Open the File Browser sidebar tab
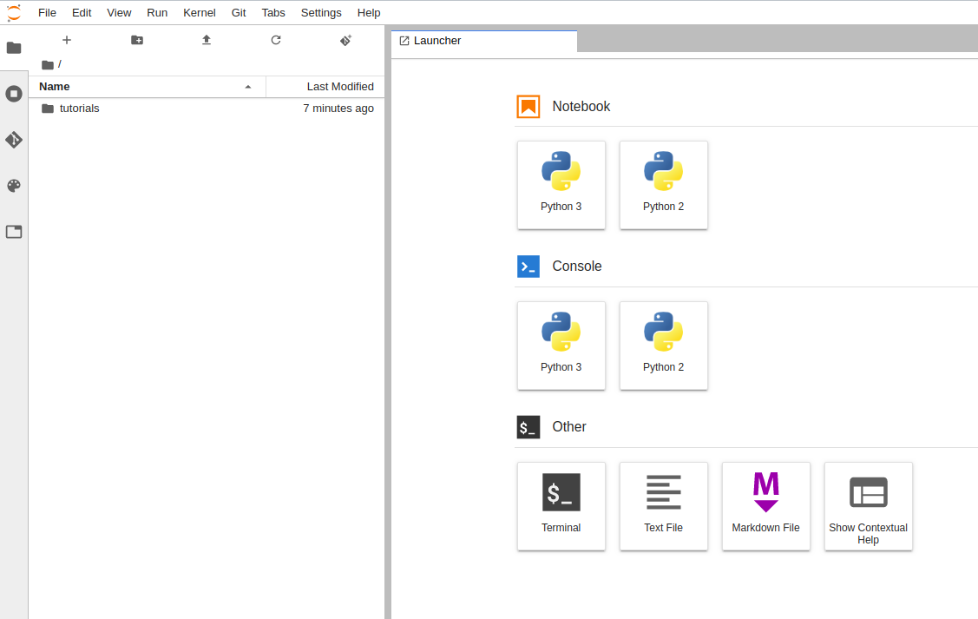Image resolution: width=978 pixels, height=619 pixels. (x=14, y=48)
